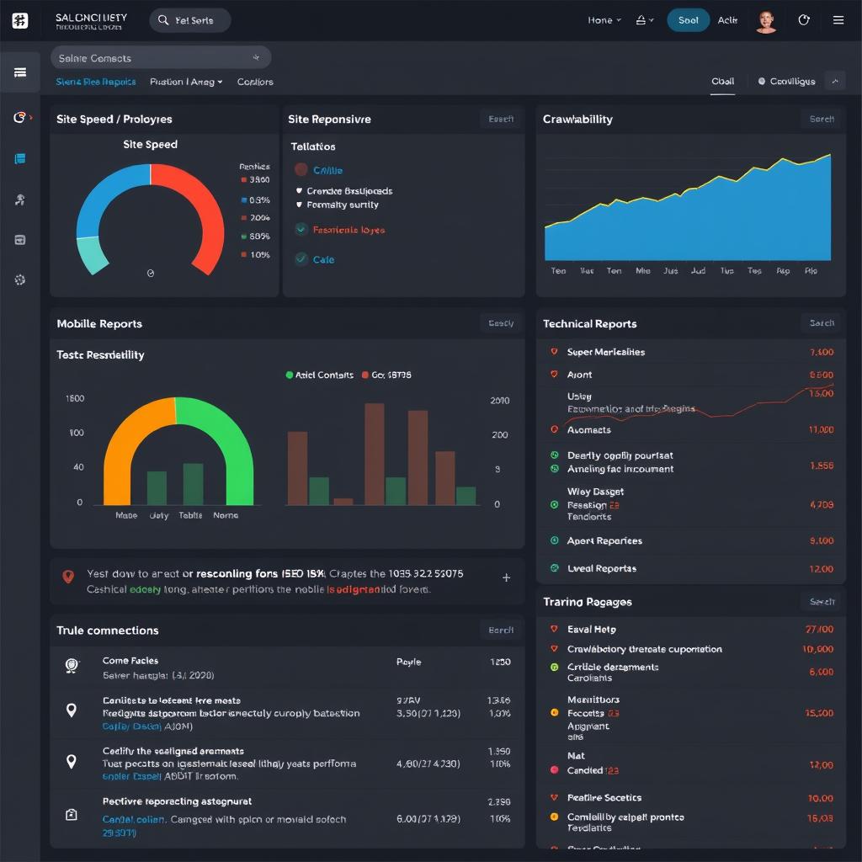Select the speed gauge icon in the sidebar

point(20,116)
